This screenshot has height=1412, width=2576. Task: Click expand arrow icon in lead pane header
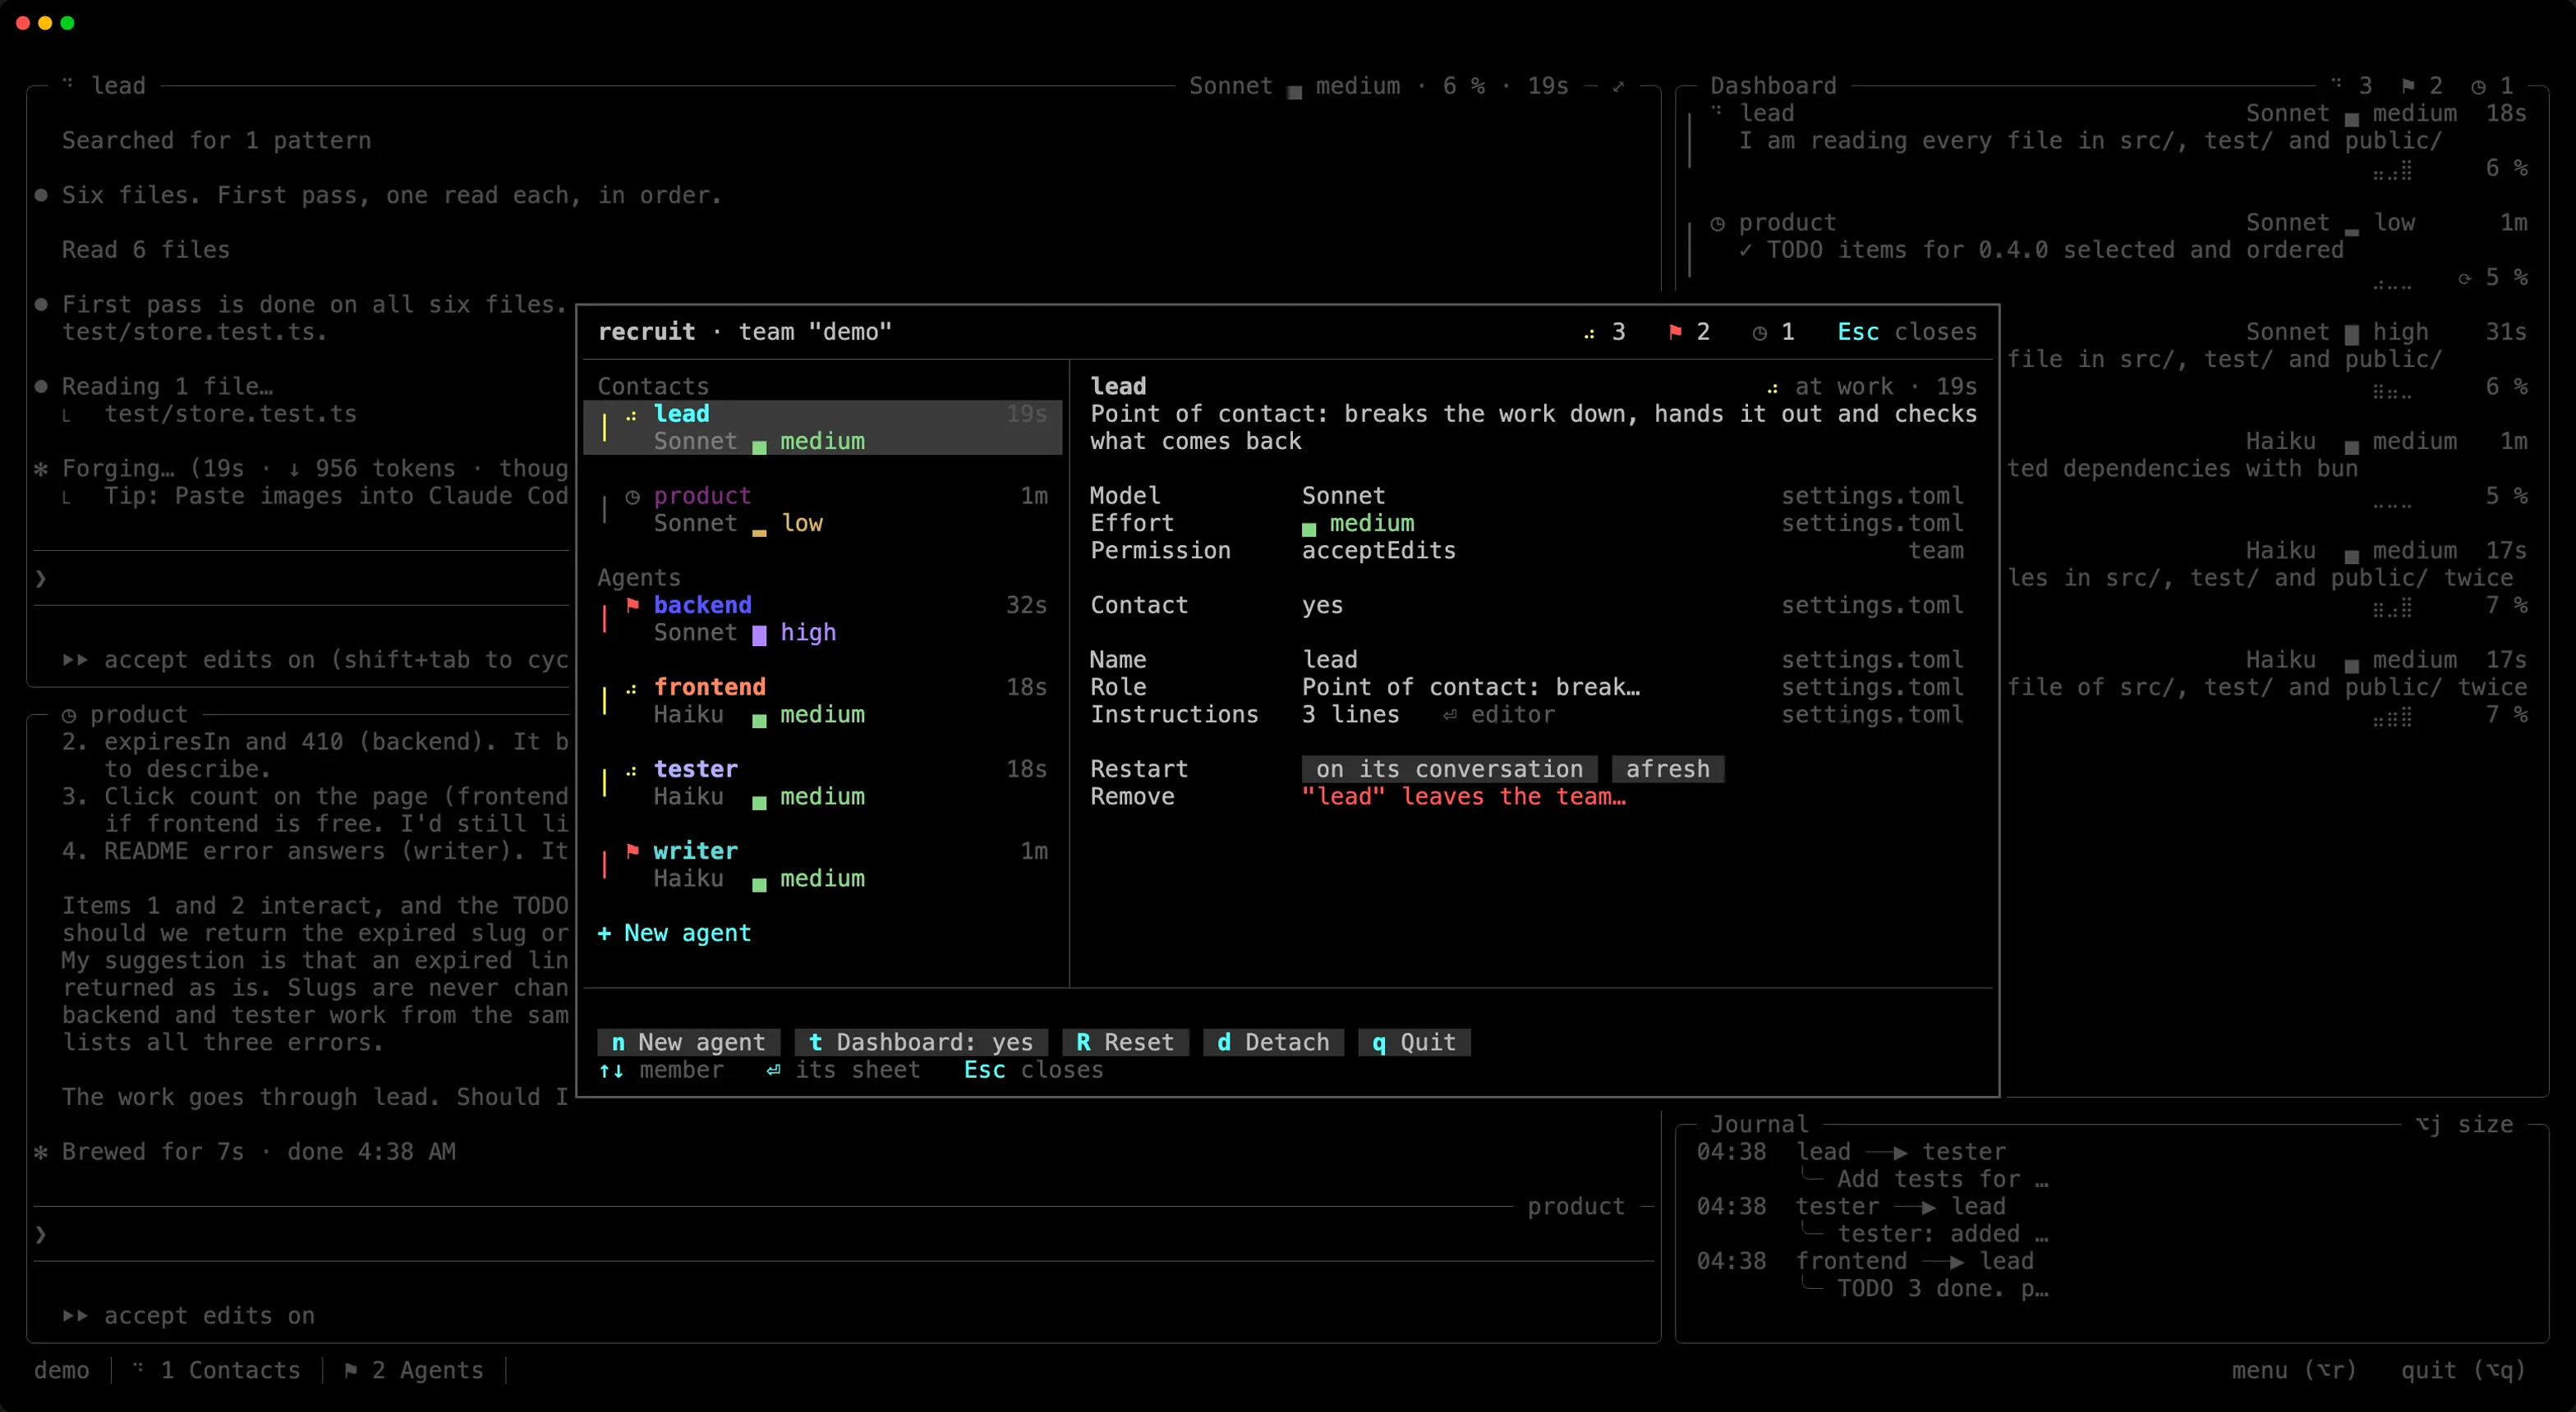point(1618,86)
